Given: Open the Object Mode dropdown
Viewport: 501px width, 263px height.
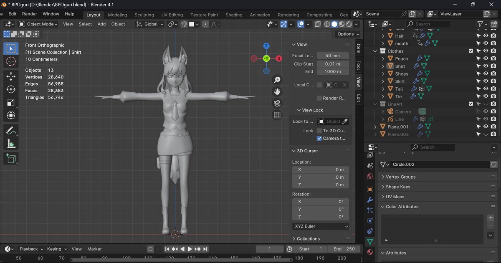Looking at the screenshot, I should point(38,24).
